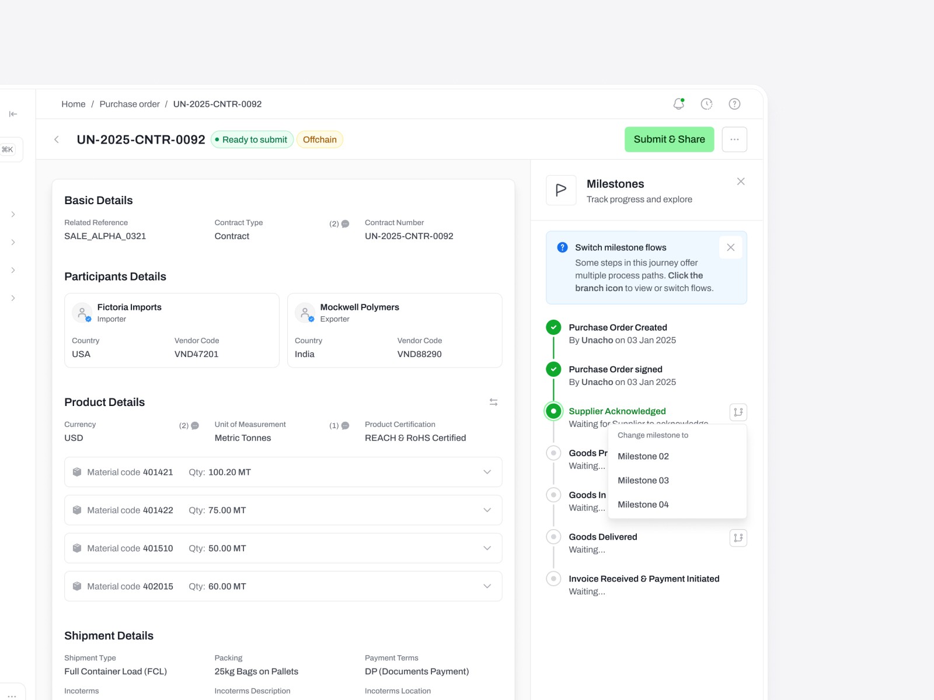The image size is (934, 700).
Task: Click the Purchase Order Created milestone title
Action: click(x=618, y=328)
